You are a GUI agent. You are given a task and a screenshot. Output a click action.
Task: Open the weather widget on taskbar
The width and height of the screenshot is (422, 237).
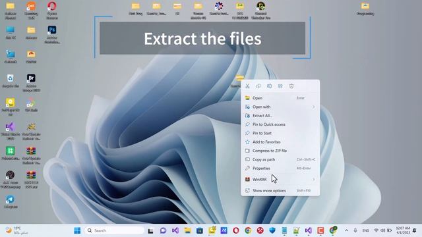click(16, 230)
